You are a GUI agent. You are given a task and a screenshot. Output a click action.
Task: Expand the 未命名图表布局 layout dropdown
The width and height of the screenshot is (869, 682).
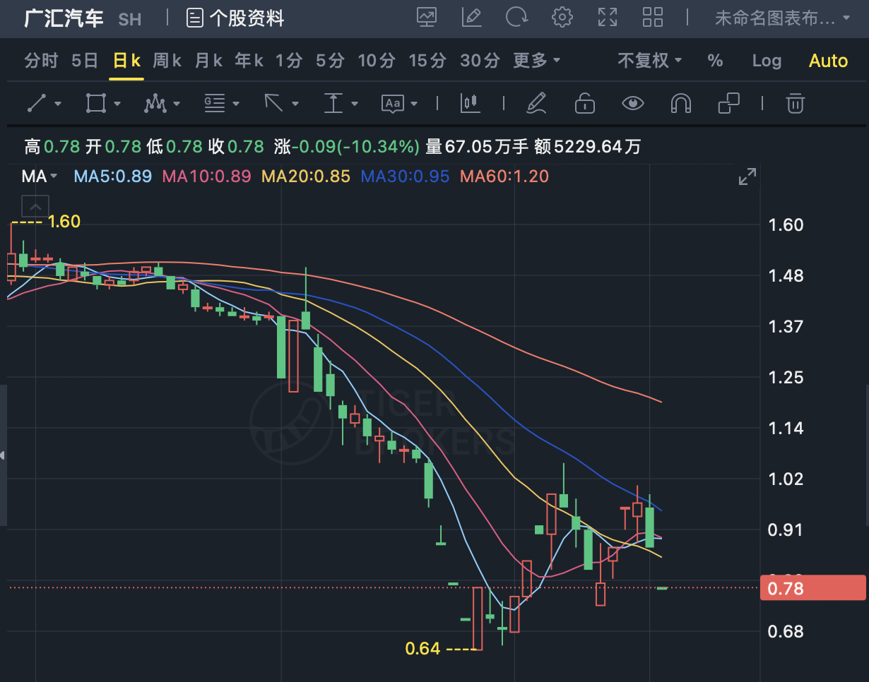[x=783, y=18]
